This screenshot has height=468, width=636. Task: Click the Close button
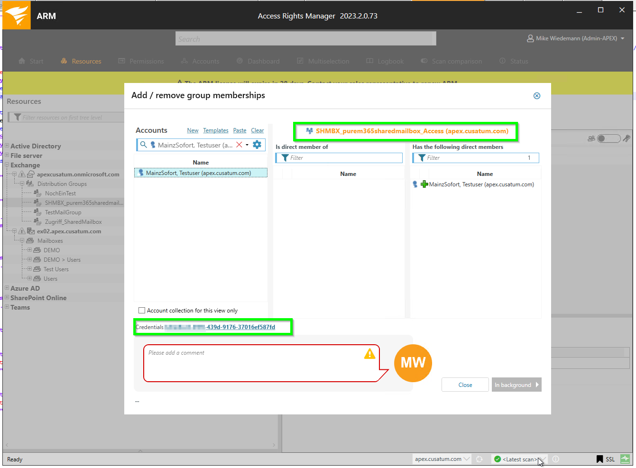pyautogui.click(x=465, y=385)
